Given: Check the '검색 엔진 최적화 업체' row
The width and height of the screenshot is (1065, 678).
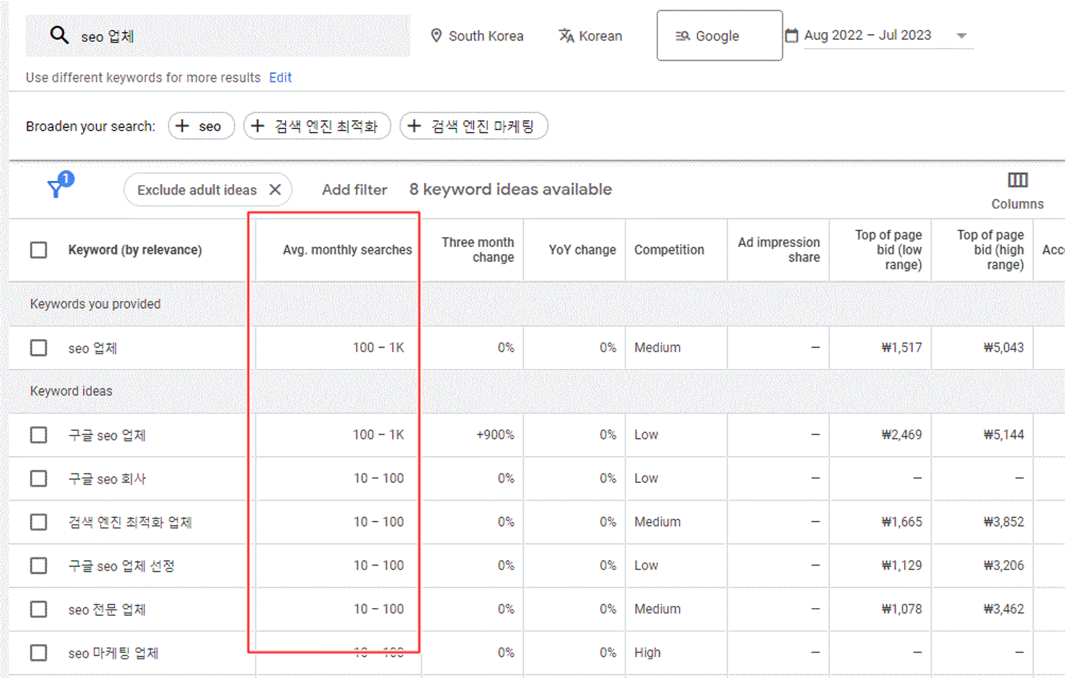Looking at the screenshot, I should 39,521.
